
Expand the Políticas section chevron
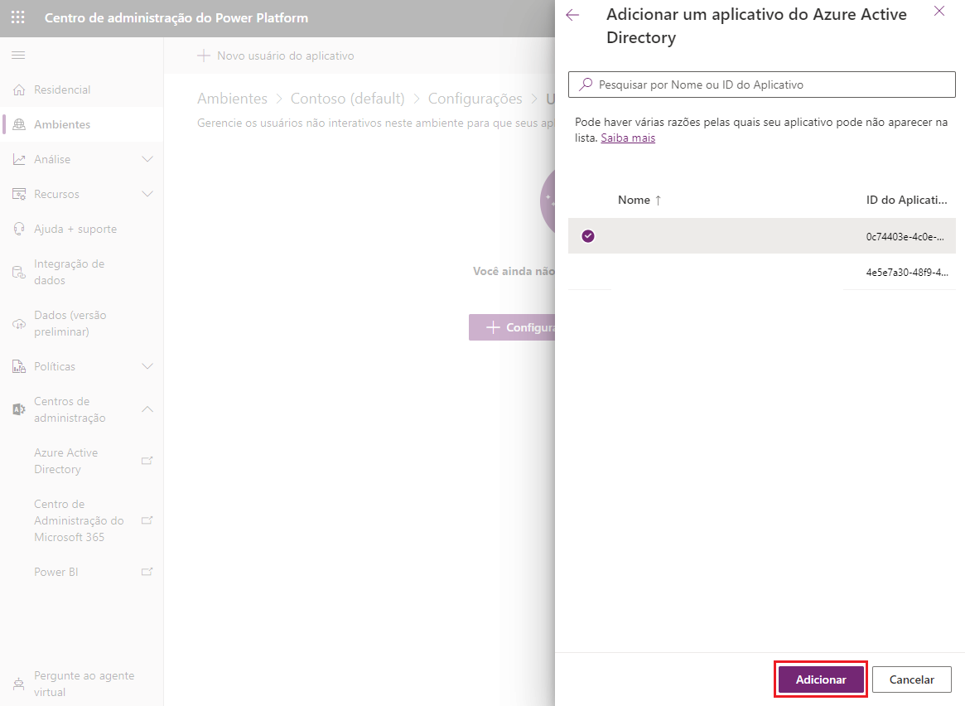(x=147, y=366)
